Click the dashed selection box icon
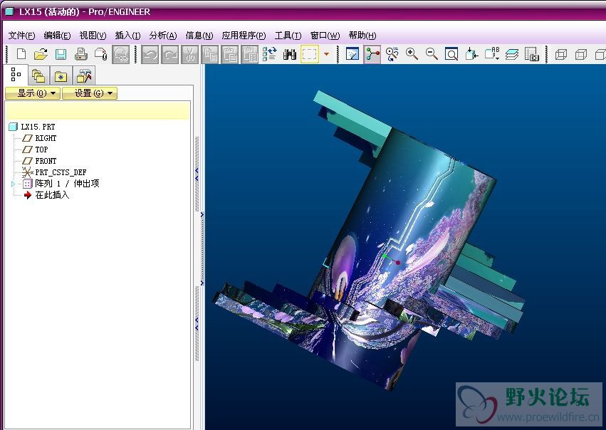The width and height of the screenshot is (606, 430). point(310,54)
